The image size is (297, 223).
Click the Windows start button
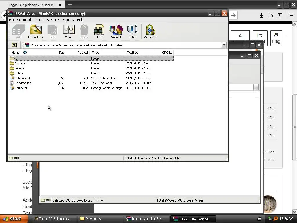13,219
